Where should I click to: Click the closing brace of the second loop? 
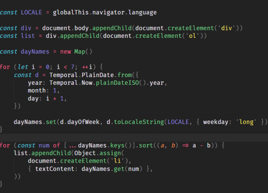point(1,184)
